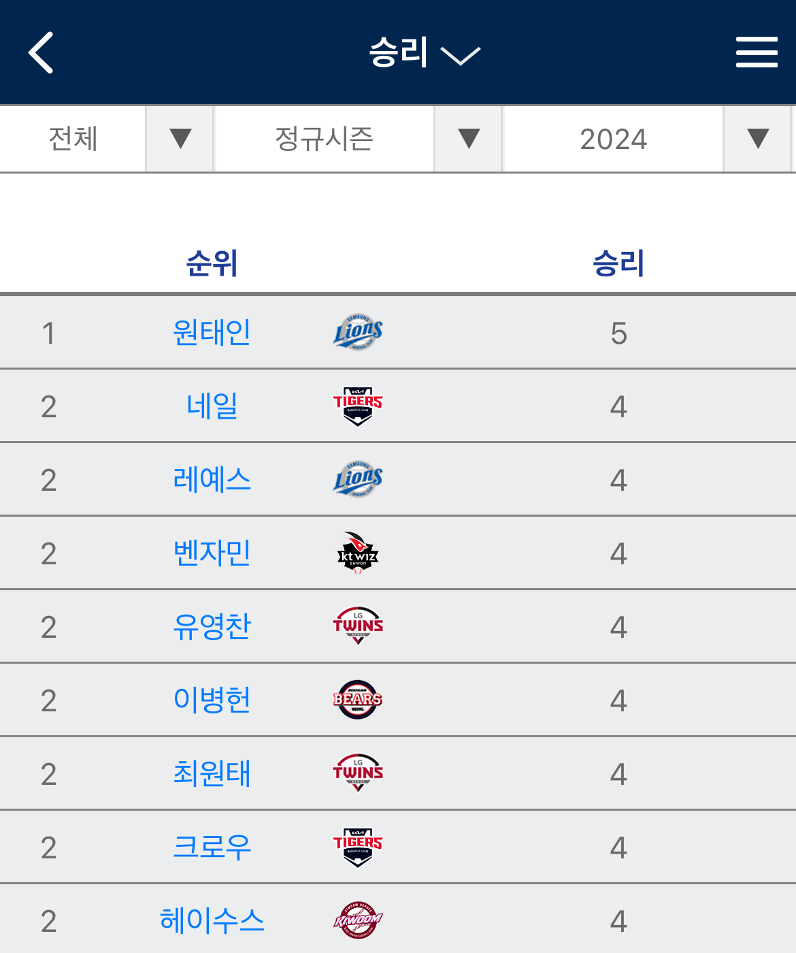This screenshot has height=953, width=796.
Task: Open the 정규시즌 season type dropdown arrow
Action: pyautogui.click(x=469, y=139)
